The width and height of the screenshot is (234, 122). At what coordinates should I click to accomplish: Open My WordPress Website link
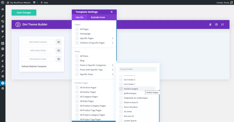click(20, 3)
